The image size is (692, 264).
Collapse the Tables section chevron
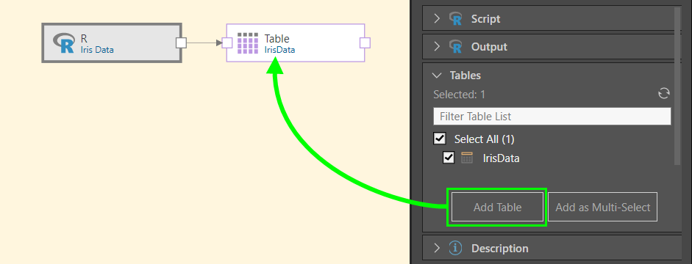[437, 76]
